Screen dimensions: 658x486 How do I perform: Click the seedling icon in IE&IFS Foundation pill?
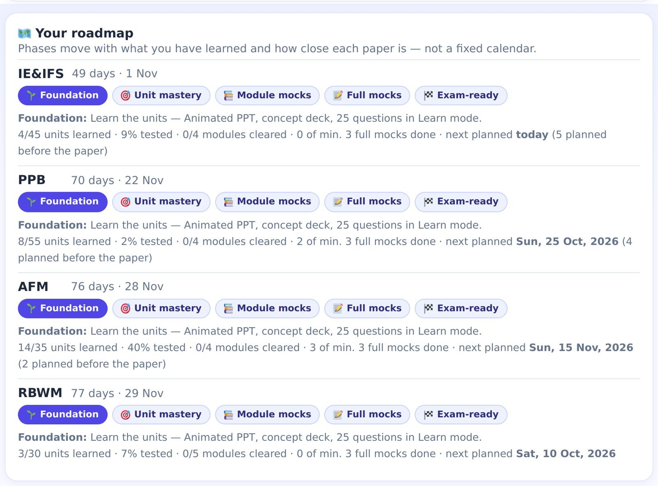(31, 95)
